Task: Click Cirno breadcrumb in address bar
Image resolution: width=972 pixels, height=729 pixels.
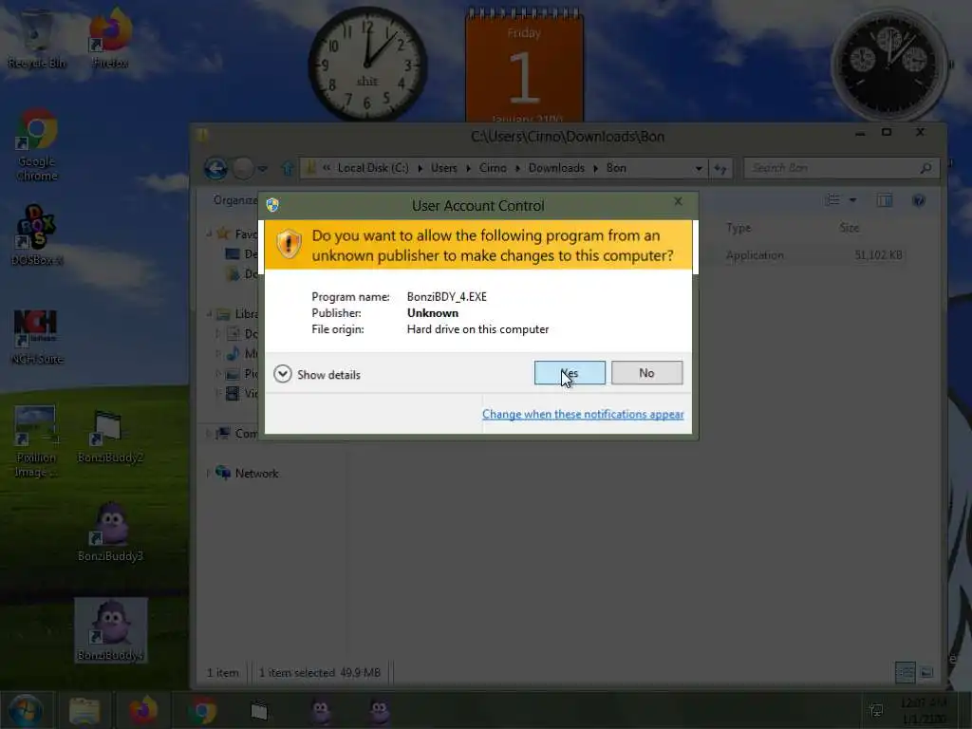Action: (493, 168)
